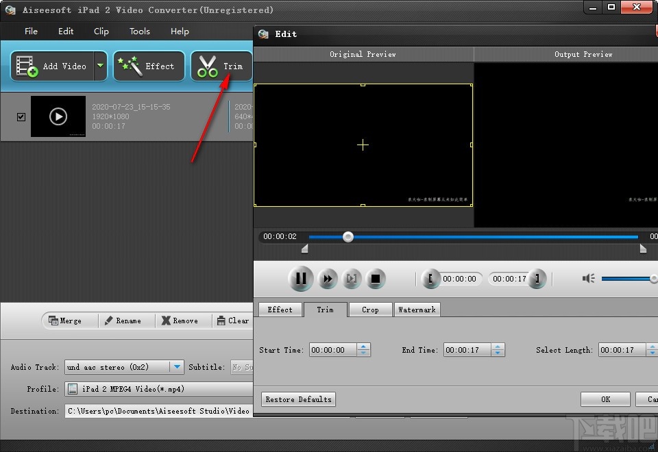Click the Select Length input field

(x=622, y=350)
